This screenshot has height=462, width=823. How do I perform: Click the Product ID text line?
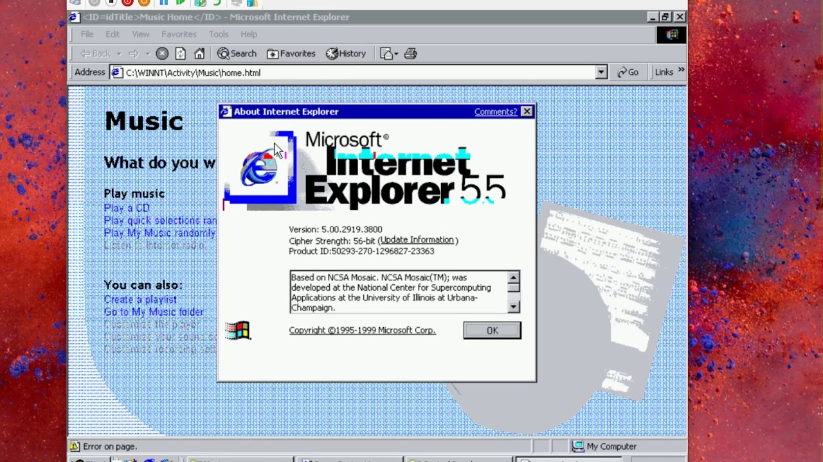click(x=361, y=251)
